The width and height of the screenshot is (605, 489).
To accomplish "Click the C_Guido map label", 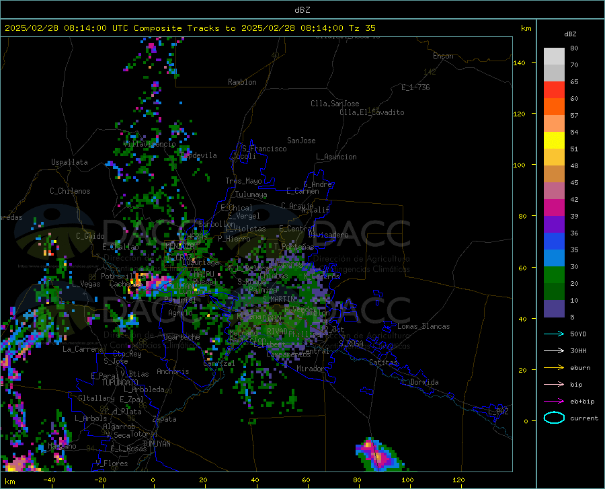I will [90, 236].
